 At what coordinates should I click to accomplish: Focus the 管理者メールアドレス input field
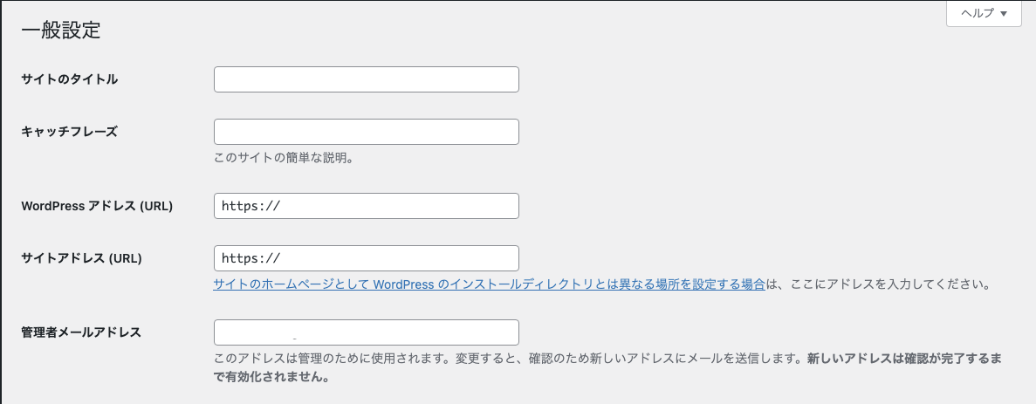tap(366, 332)
